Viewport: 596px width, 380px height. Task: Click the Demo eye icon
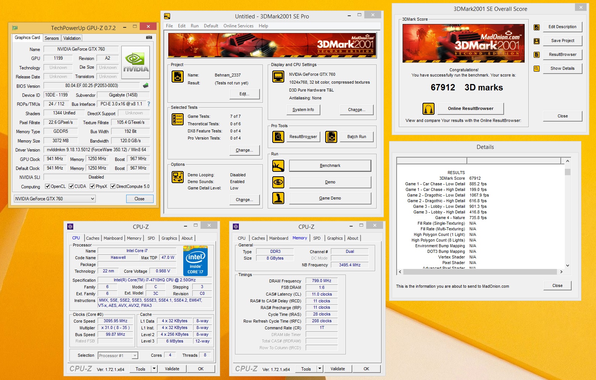[x=278, y=182]
